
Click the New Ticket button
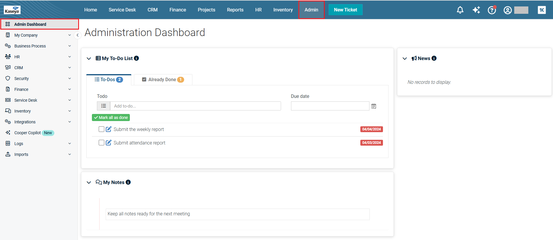click(345, 10)
